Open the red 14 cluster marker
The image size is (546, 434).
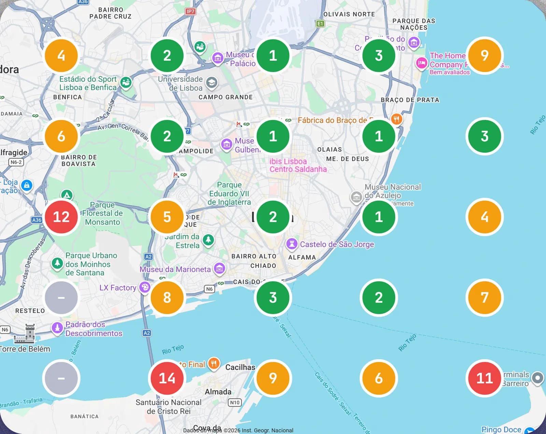point(167,378)
